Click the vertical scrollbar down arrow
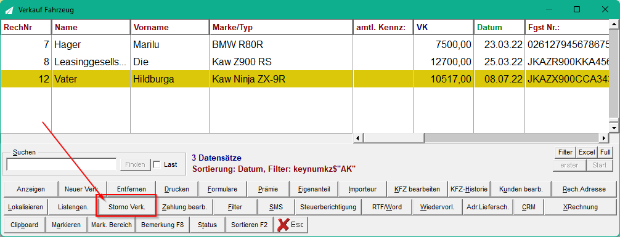 [613, 127]
